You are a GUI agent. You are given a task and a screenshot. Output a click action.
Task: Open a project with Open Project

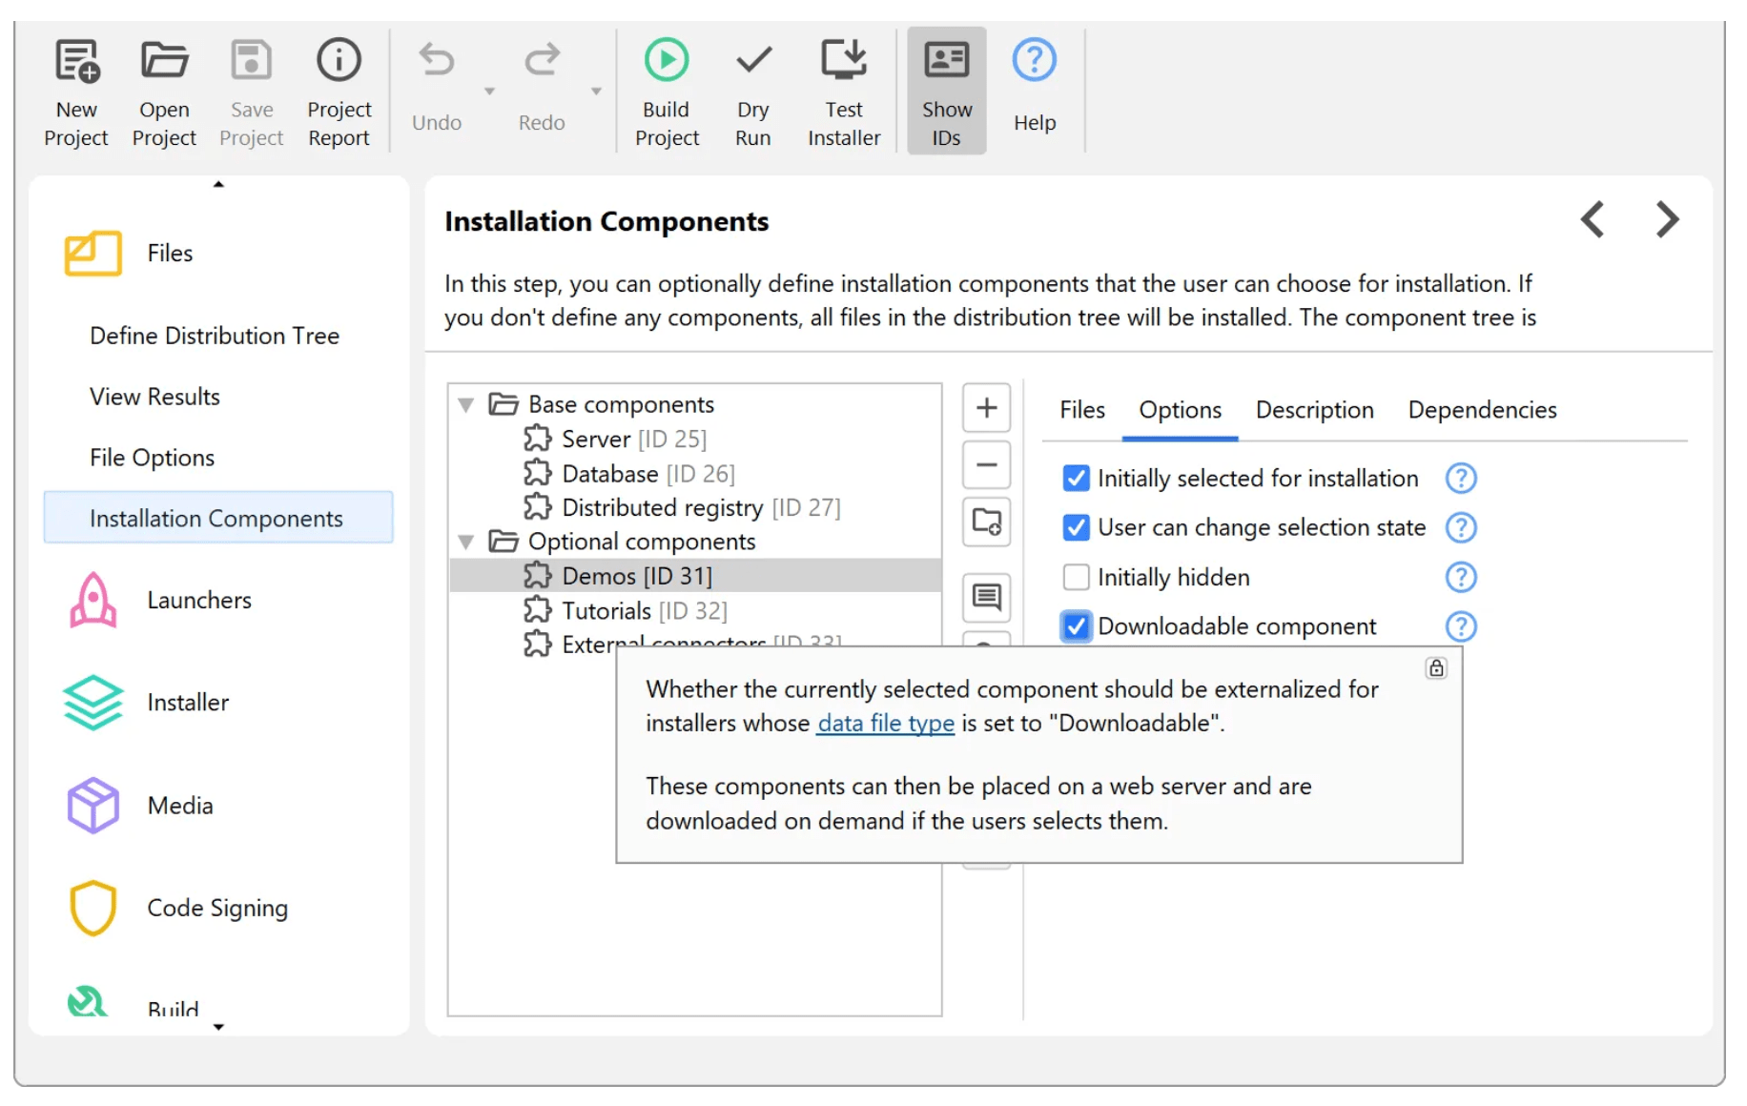click(x=164, y=92)
